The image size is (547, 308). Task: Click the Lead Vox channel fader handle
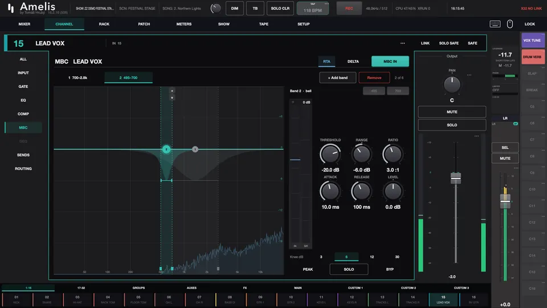456,178
